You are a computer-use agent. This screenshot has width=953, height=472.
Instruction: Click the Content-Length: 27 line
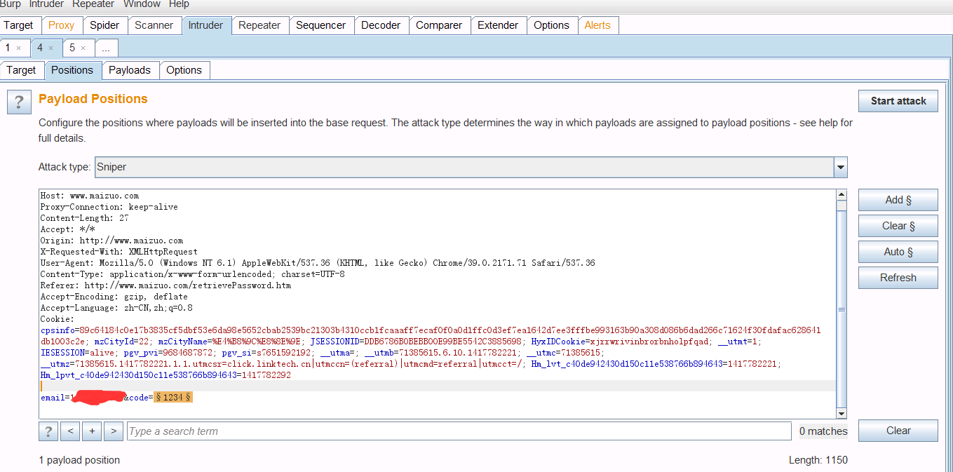tap(85, 218)
